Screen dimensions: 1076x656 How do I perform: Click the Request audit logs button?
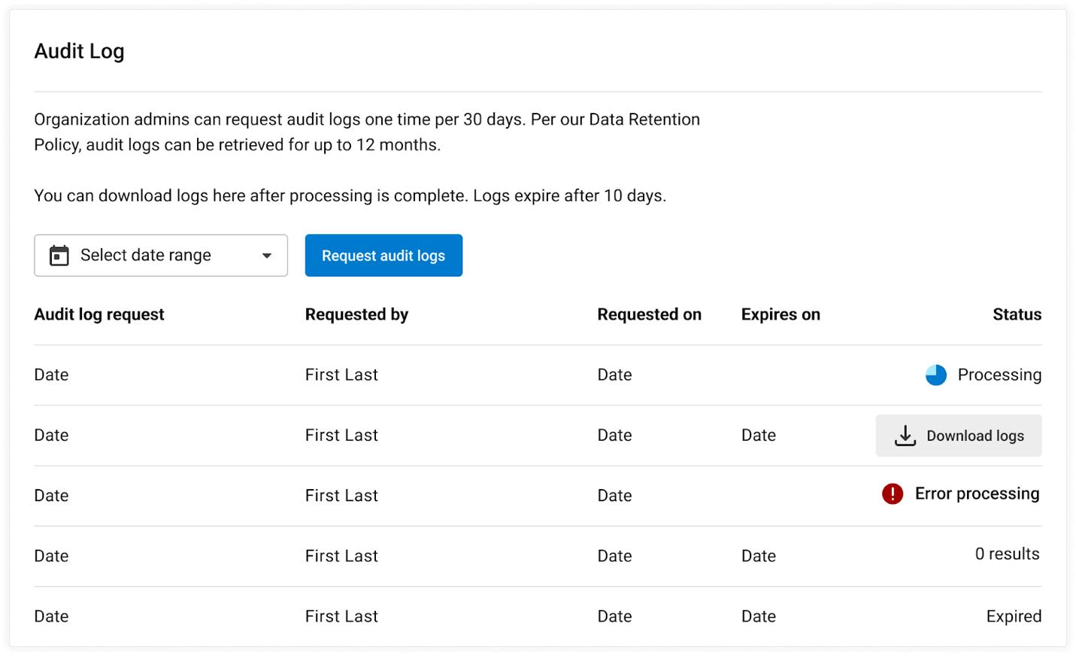coord(383,255)
